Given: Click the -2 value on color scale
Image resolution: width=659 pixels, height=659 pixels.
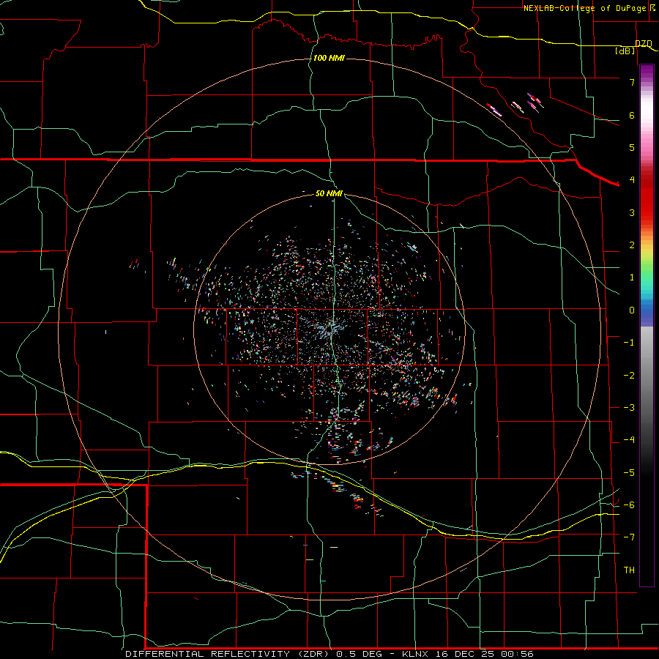Looking at the screenshot, I should coord(629,376).
